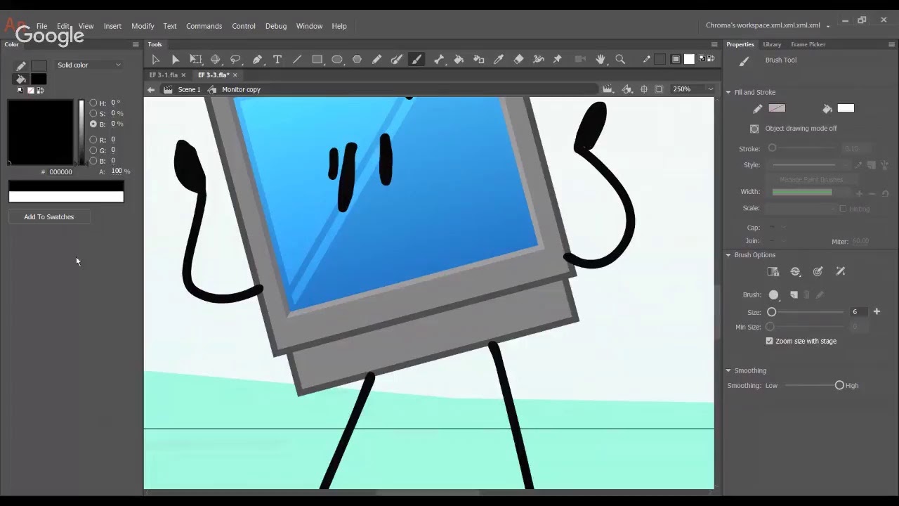Select the Bone tool
899x506 pixels.
coord(440,60)
